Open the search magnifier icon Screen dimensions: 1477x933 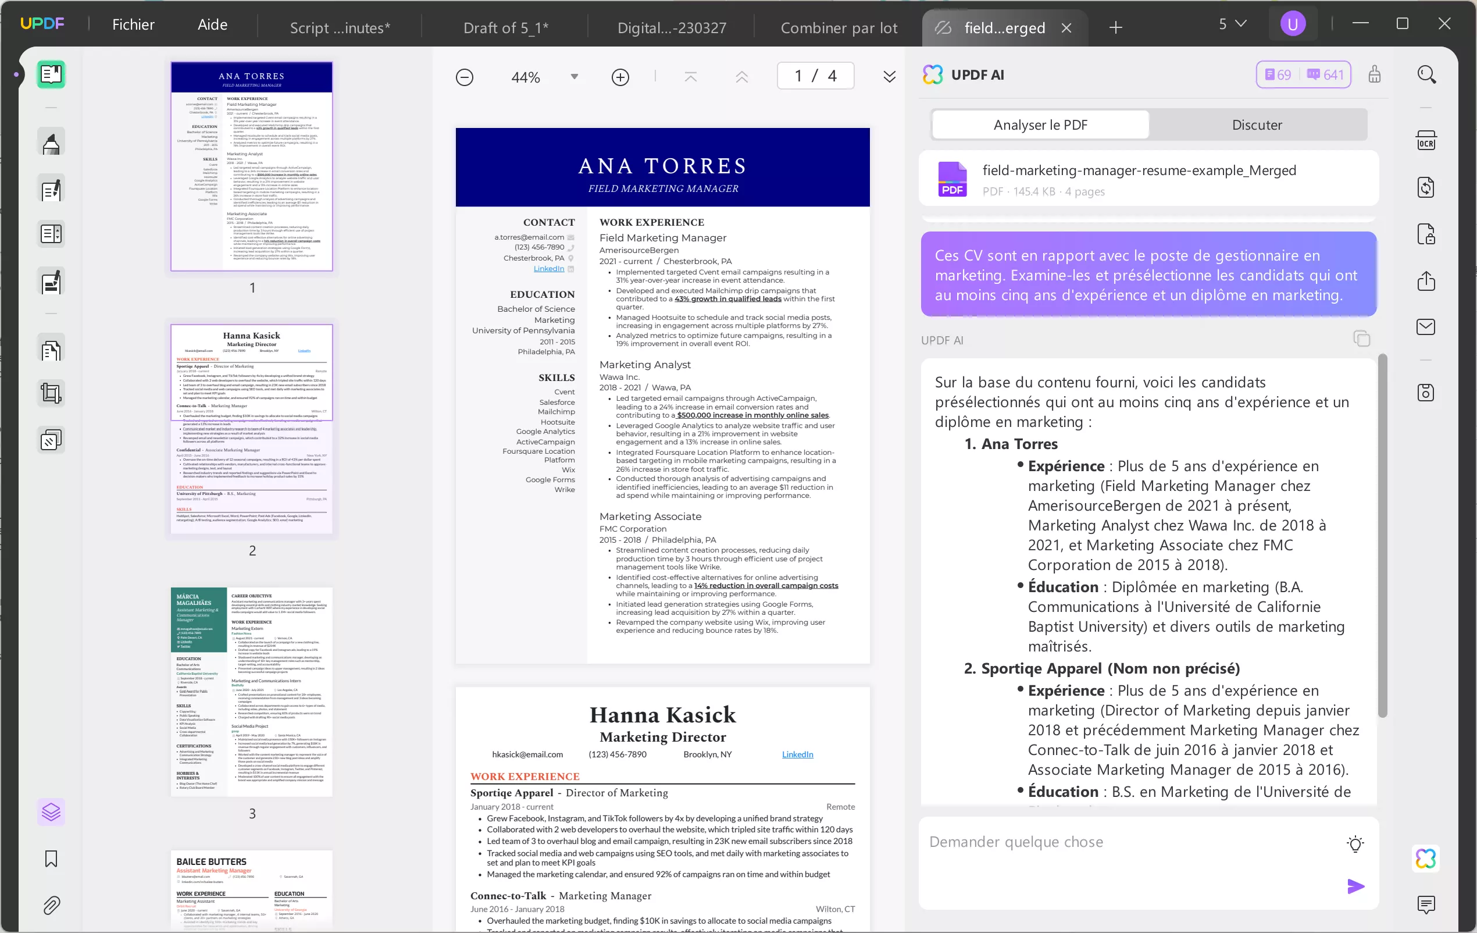point(1426,75)
